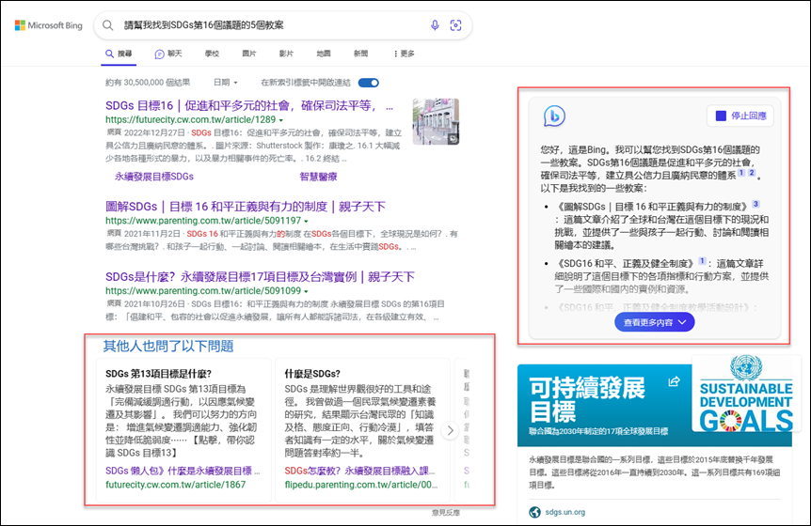Image resolution: width=811 pixels, height=526 pixels.
Task: Open visual search camera icon
Action: coord(455,25)
